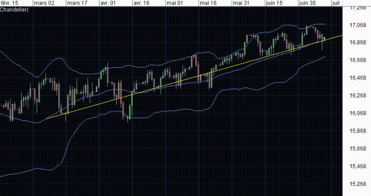Screen dimensions: 371x196
Task: Select the yellow ascending trend line
Action: [x=194, y=76]
